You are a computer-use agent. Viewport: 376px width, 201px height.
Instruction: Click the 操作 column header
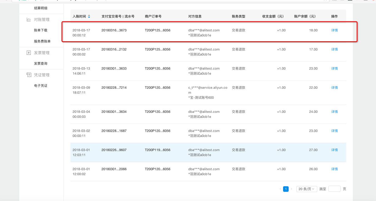click(335, 16)
